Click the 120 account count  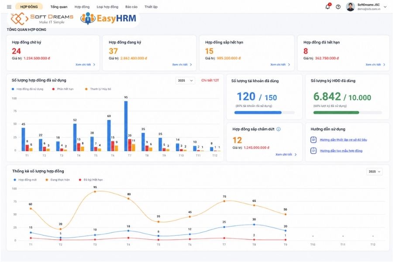coord(246,97)
